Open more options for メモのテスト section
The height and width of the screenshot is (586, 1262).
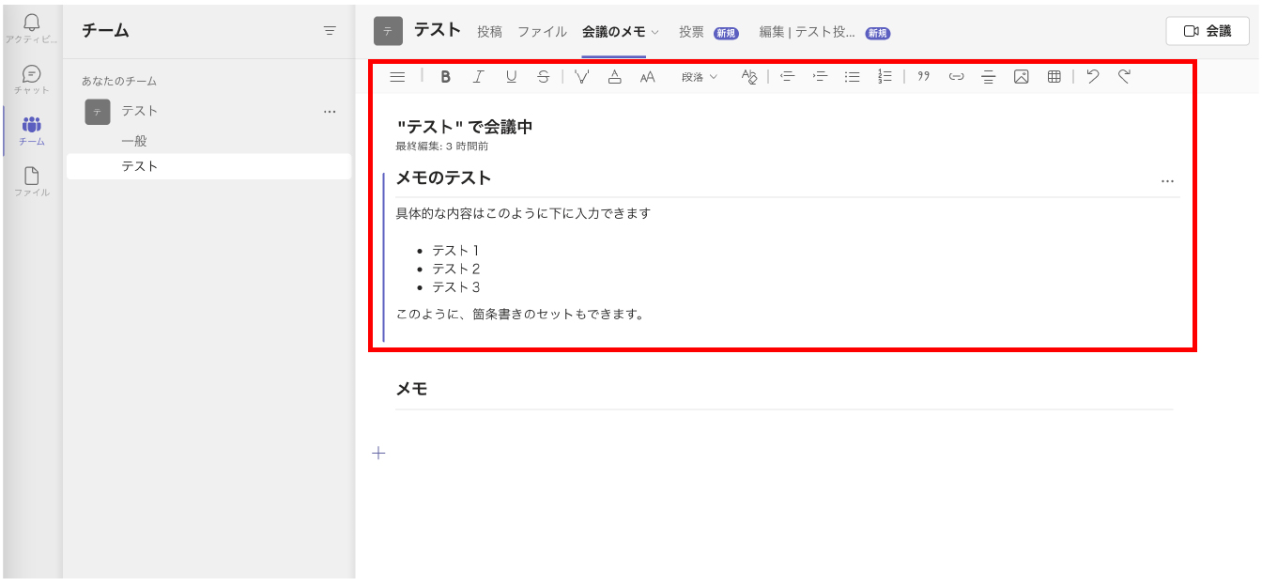click(1167, 181)
